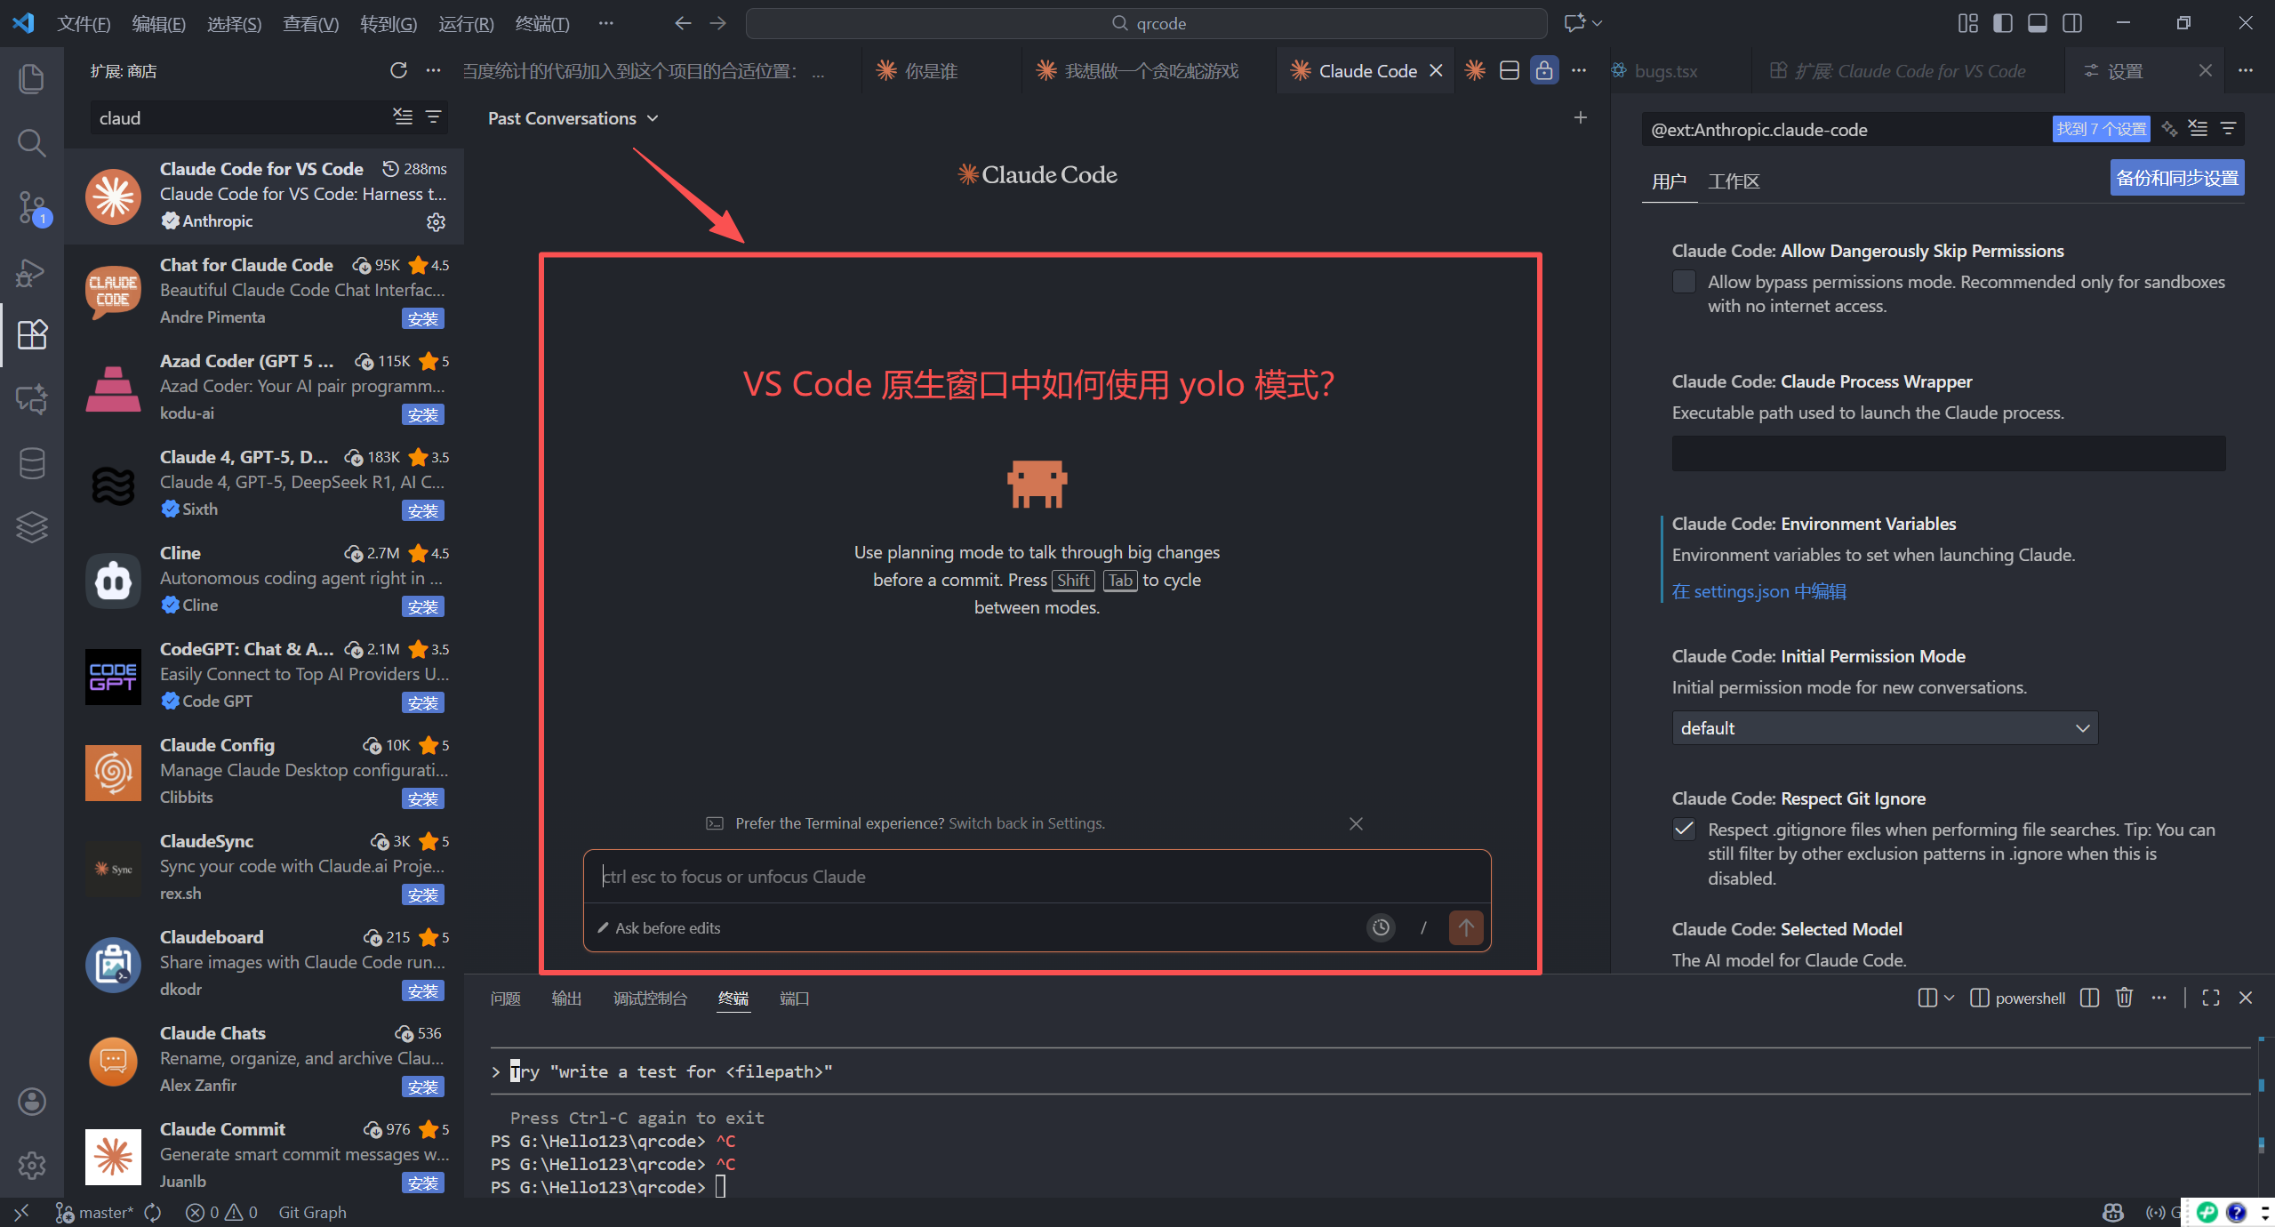Viewport: 2275px width, 1227px height.
Task: Install the Cline extension
Action: coord(423,606)
